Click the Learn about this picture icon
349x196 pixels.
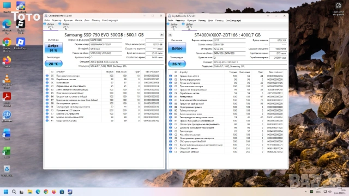click(338, 9)
